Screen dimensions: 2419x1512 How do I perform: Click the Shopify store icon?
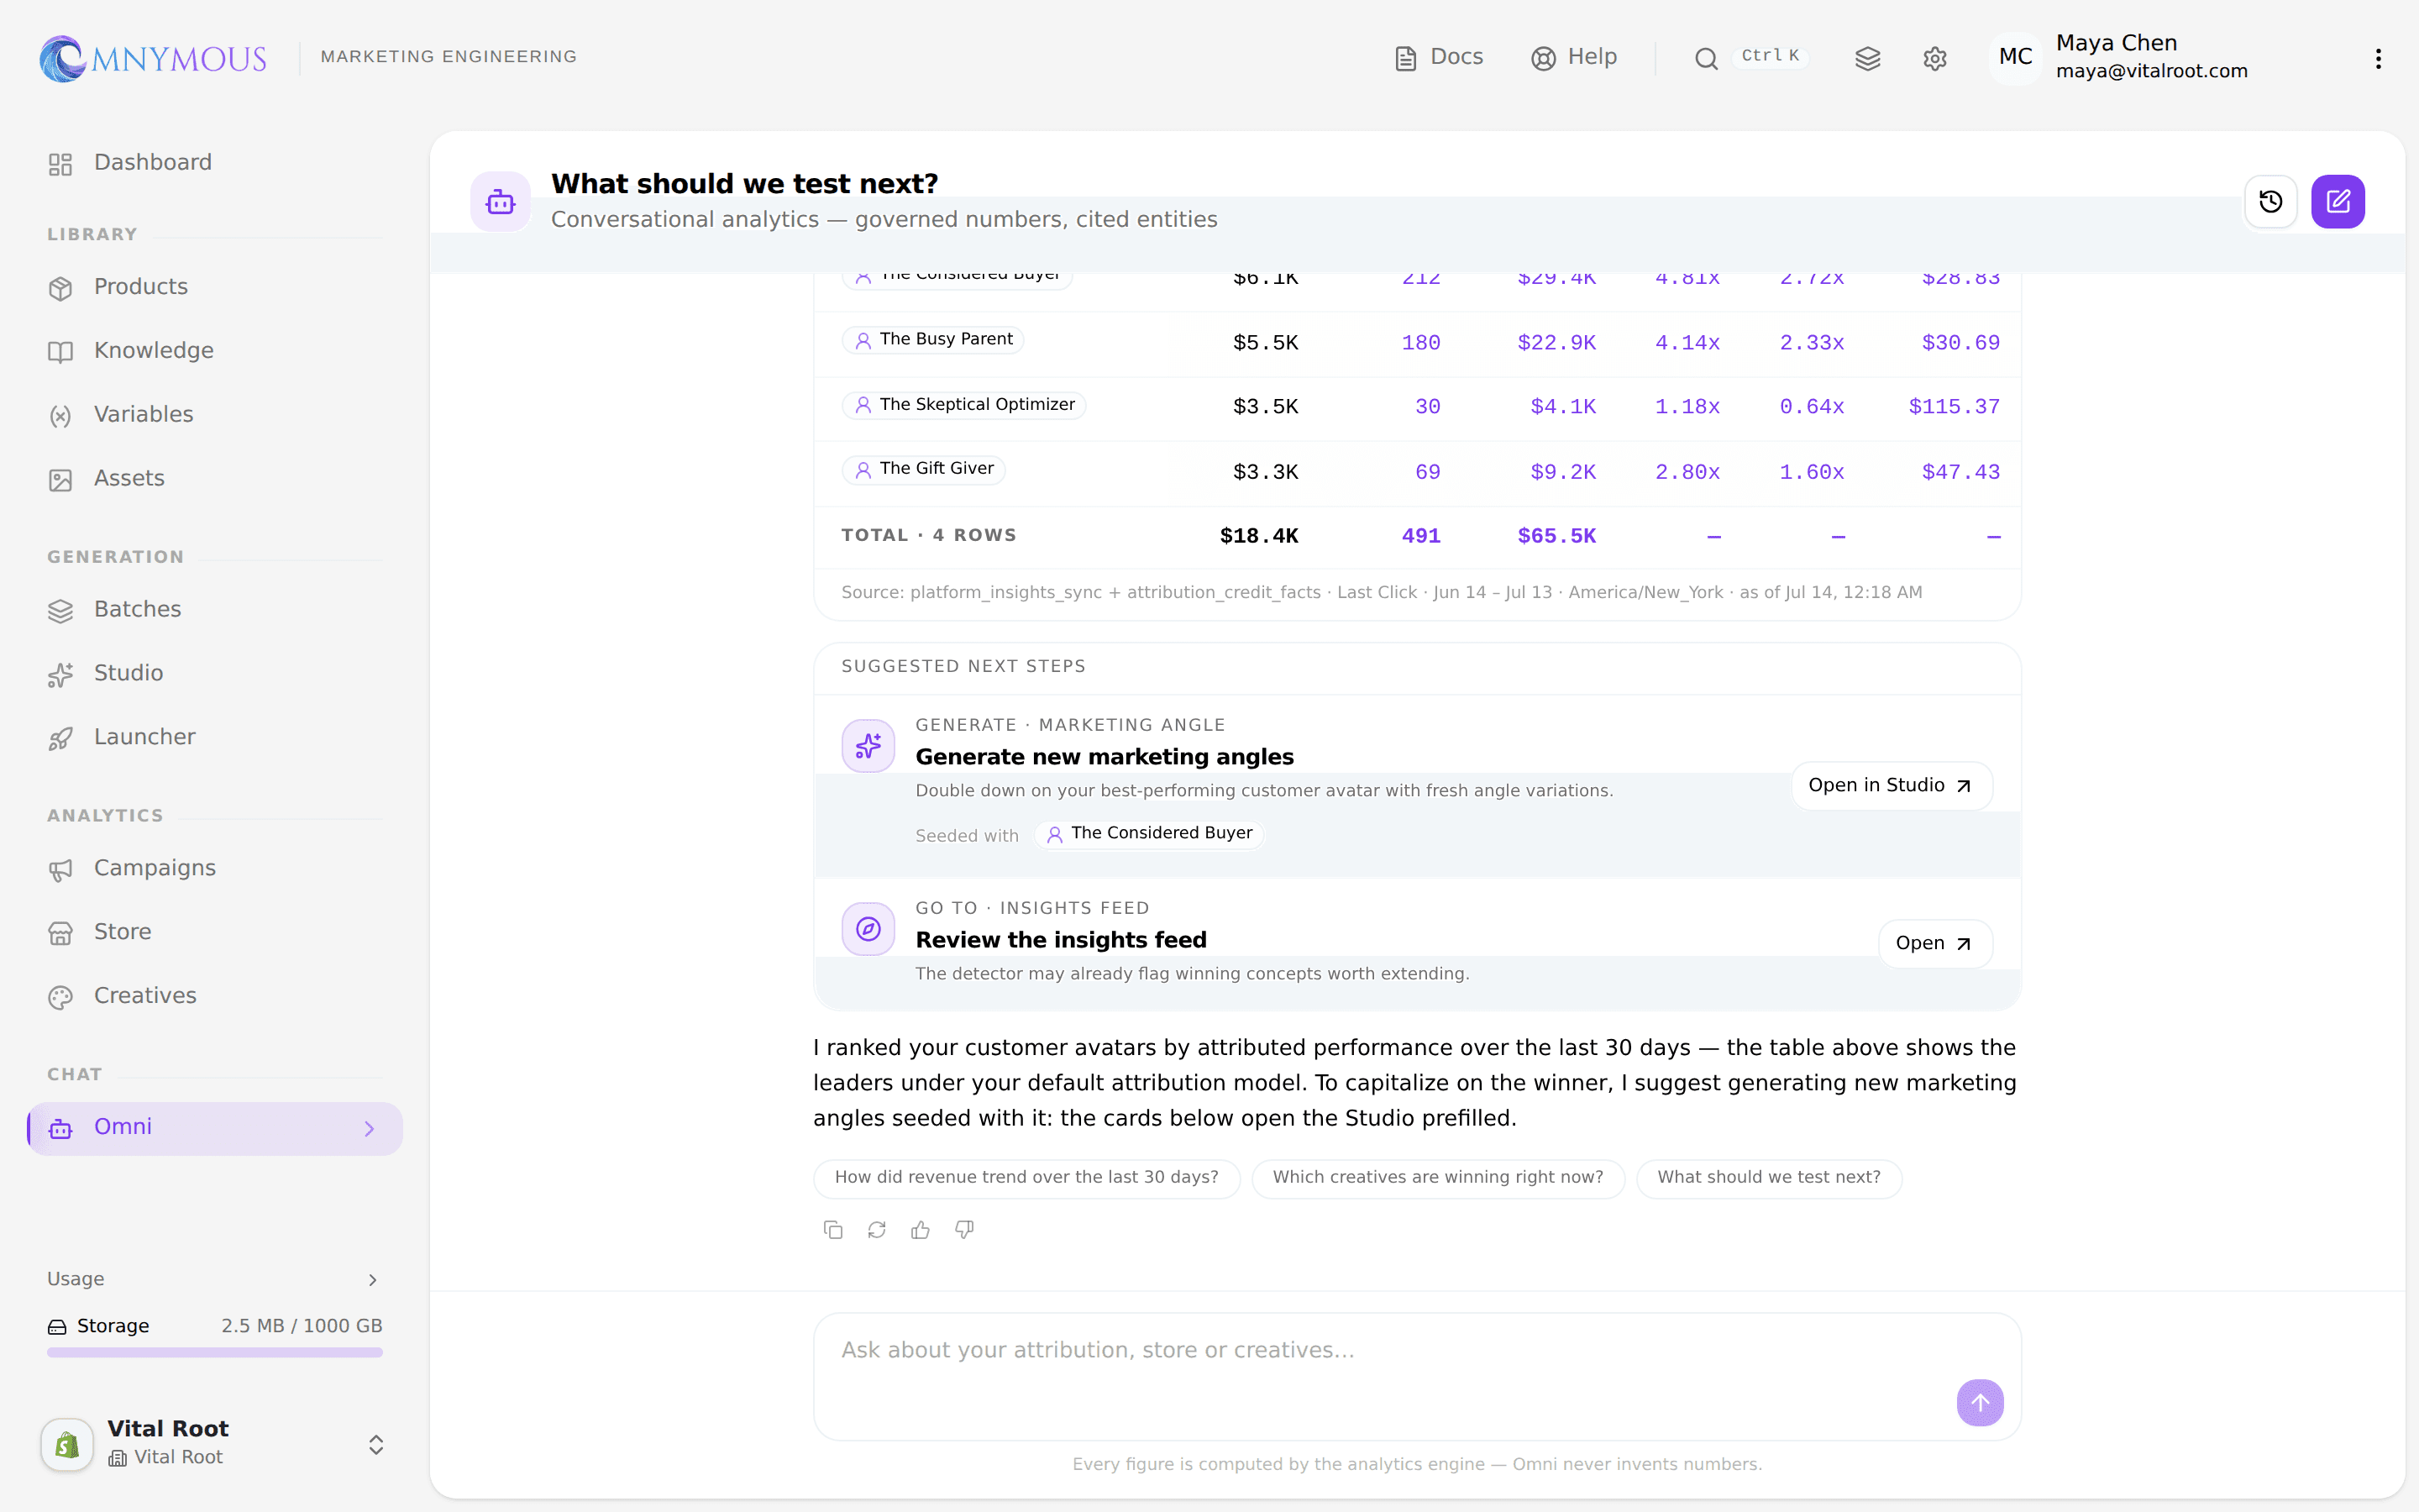(67, 1445)
